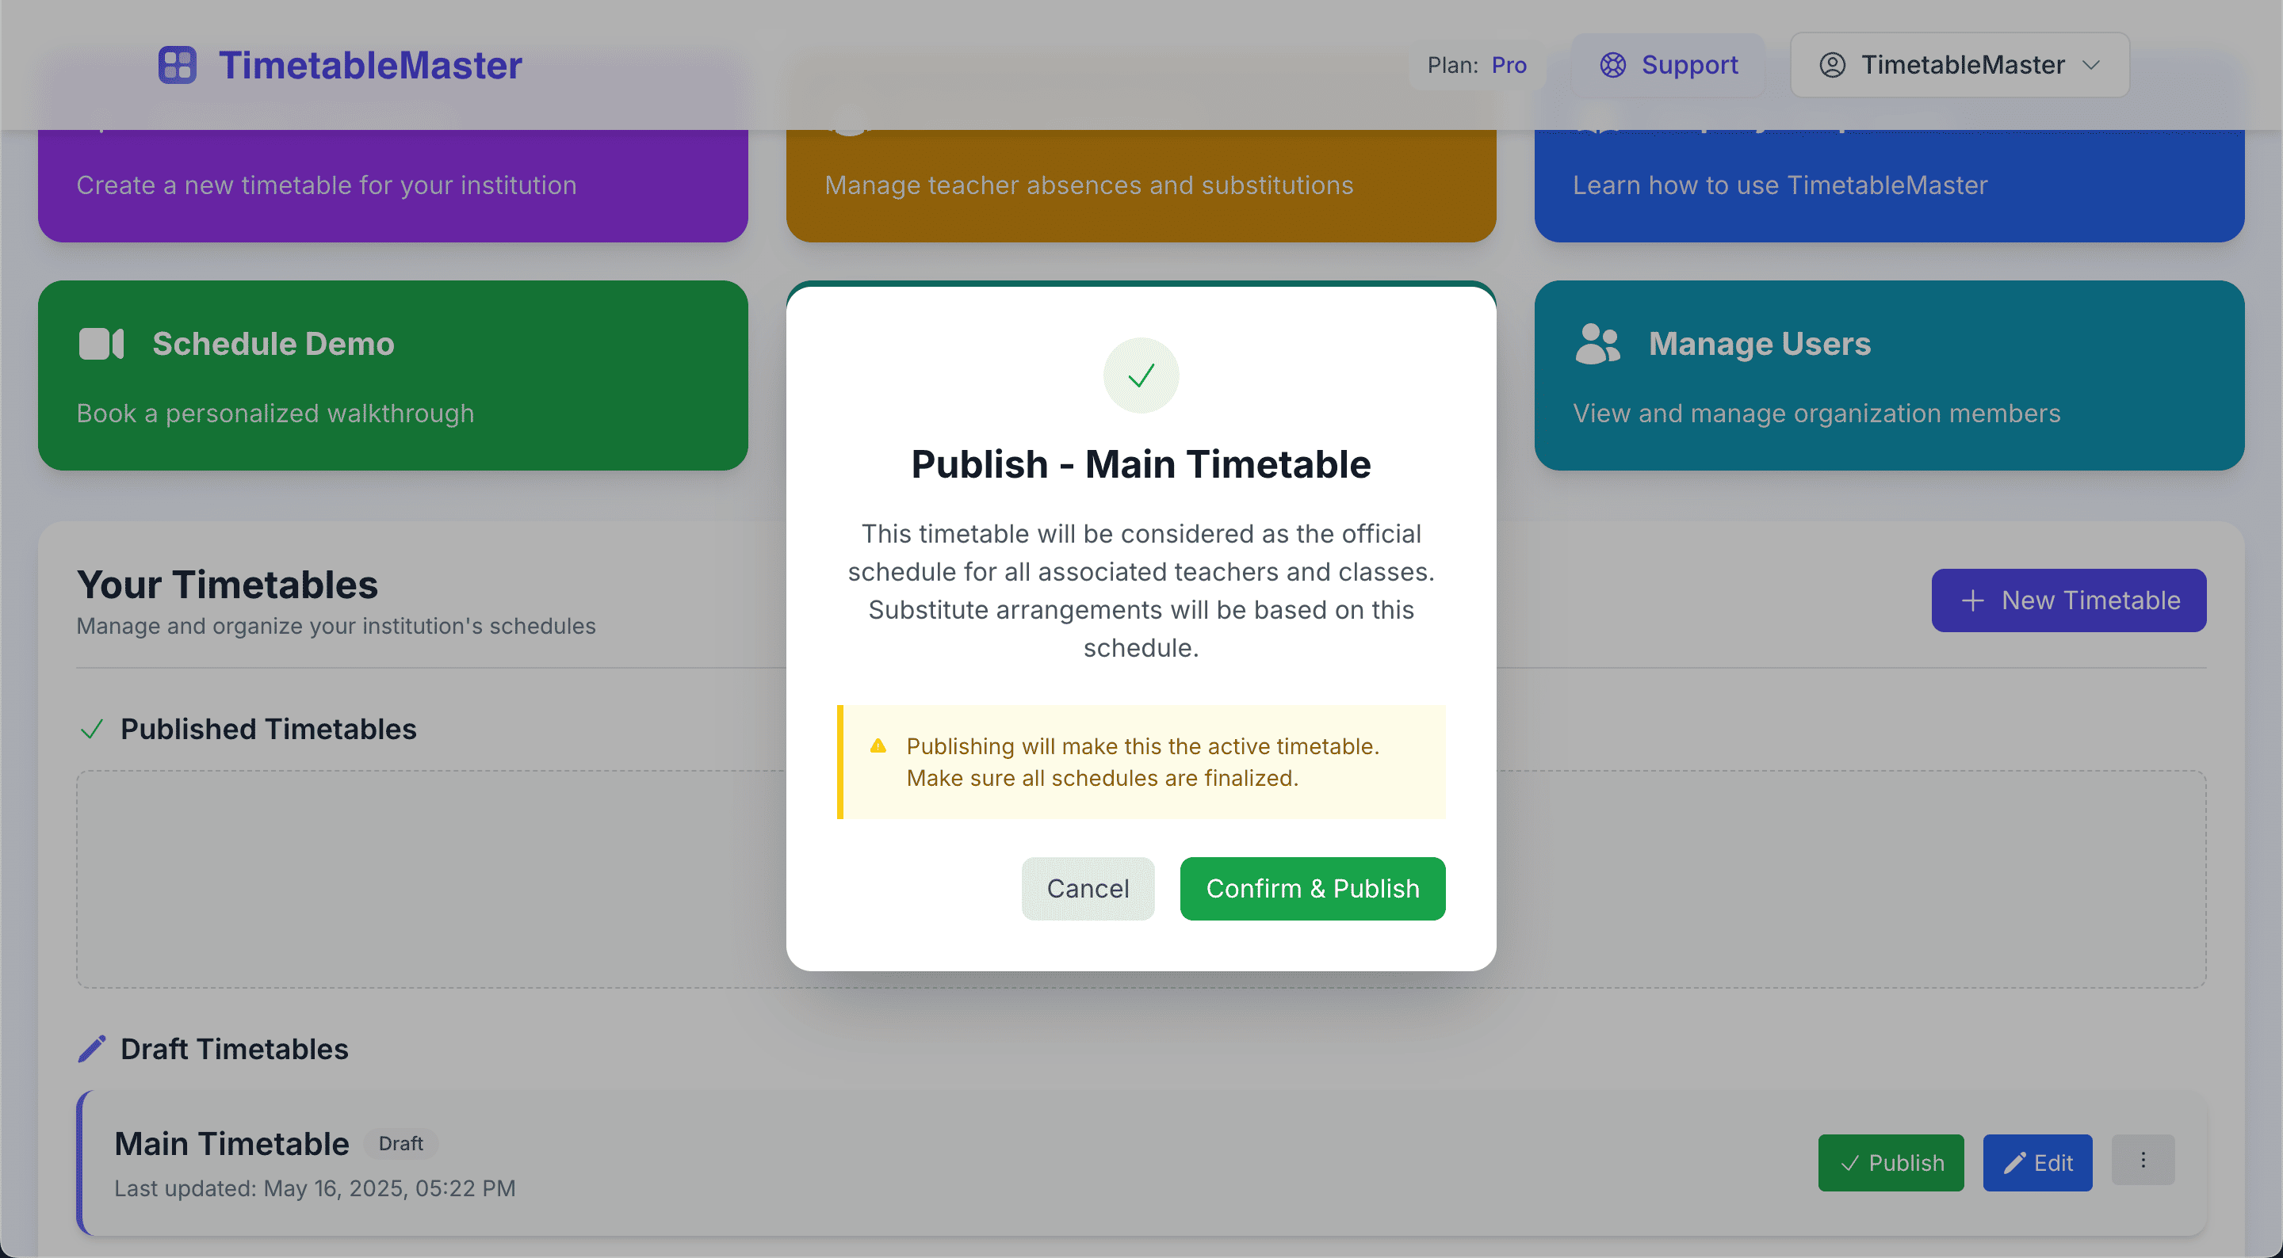Open Support from the header
This screenshot has height=1258, width=2283.
coord(1668,65)
